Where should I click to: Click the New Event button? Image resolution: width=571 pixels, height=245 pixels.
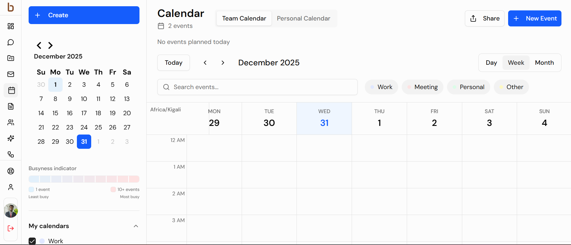[535, 18]
